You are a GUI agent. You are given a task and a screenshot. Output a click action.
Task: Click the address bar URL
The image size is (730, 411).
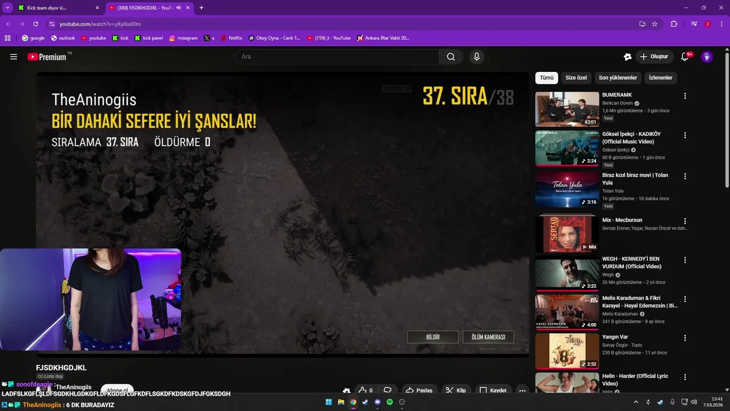click(100, 24)
